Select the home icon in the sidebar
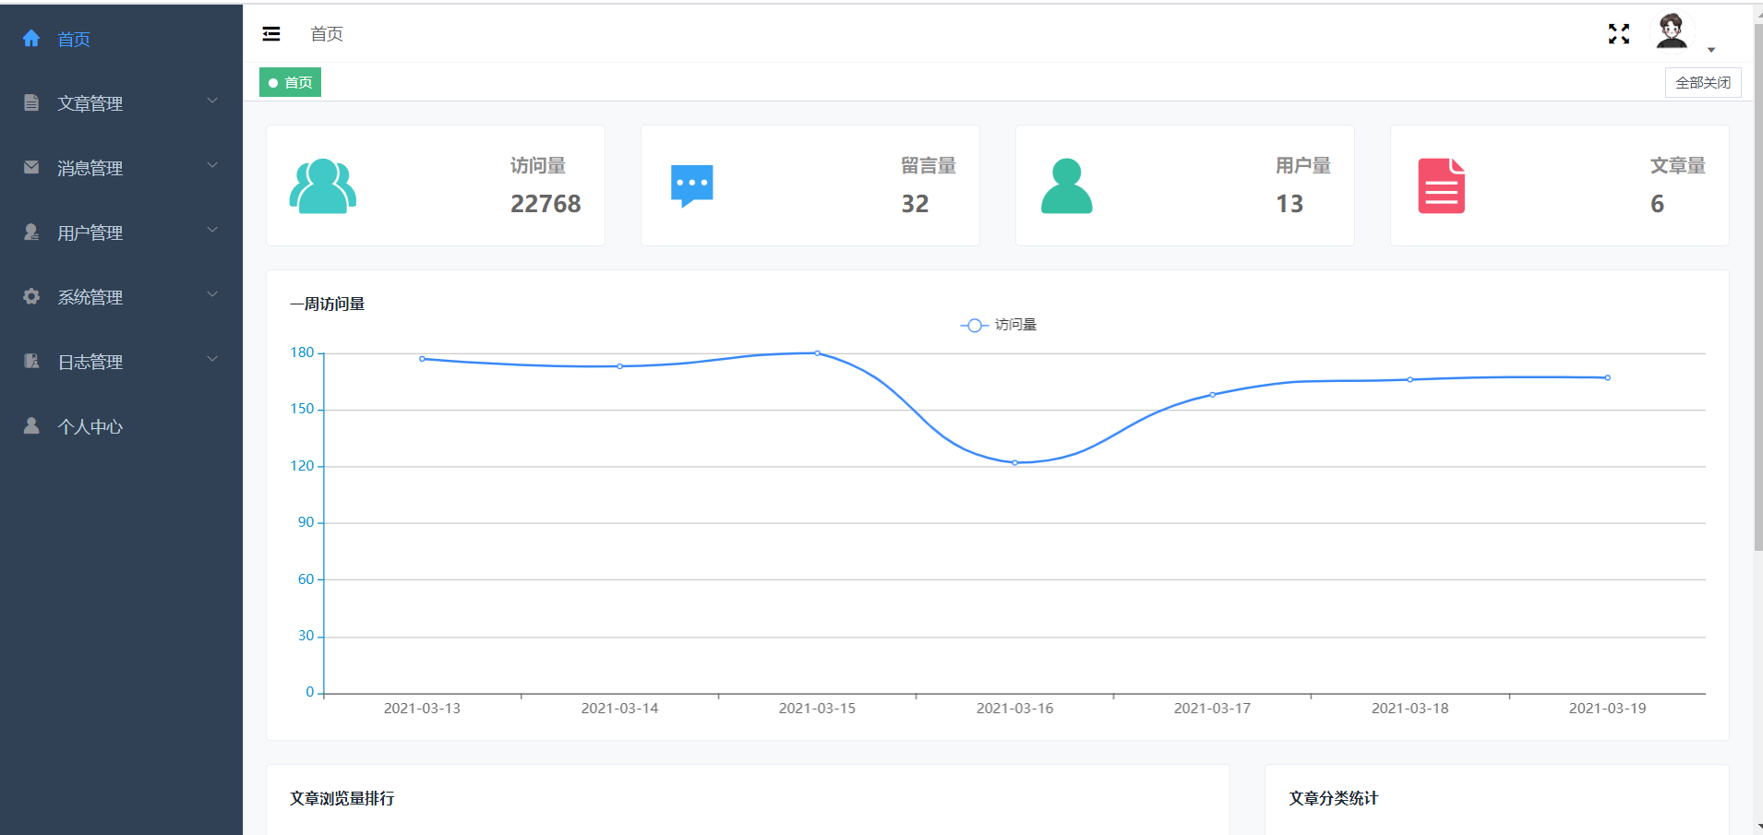 30,38
